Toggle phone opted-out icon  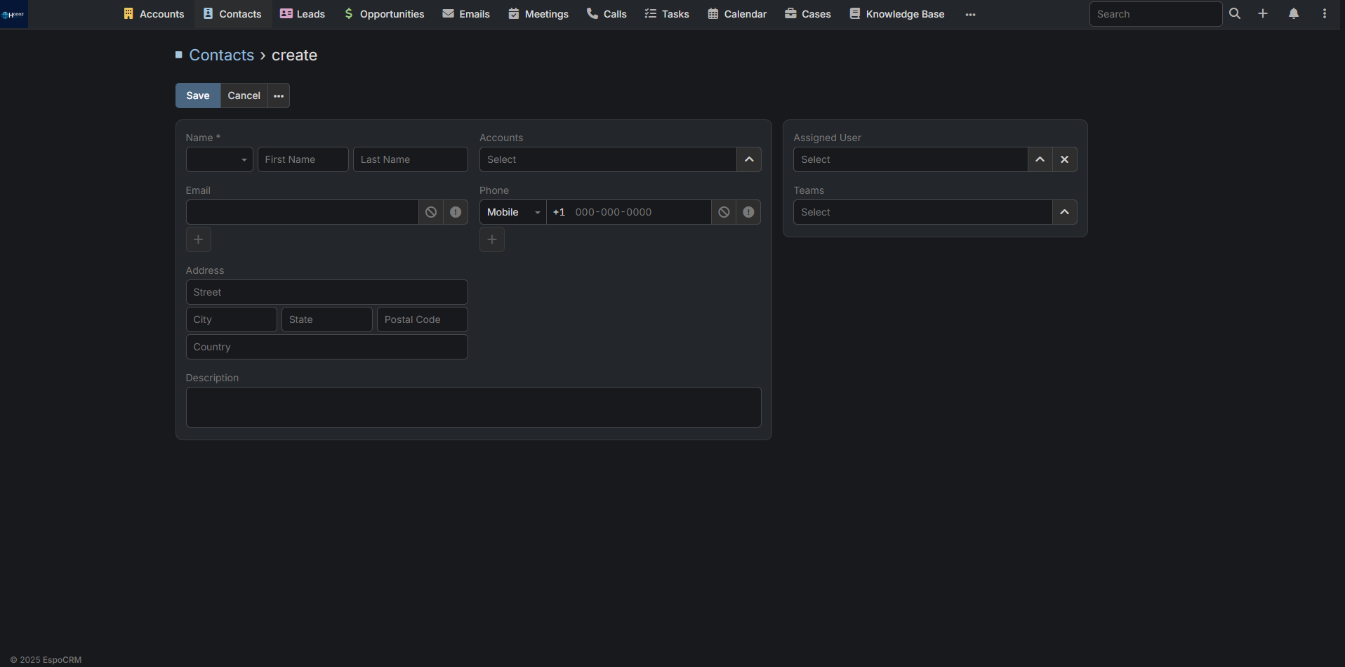click(724, 212)
